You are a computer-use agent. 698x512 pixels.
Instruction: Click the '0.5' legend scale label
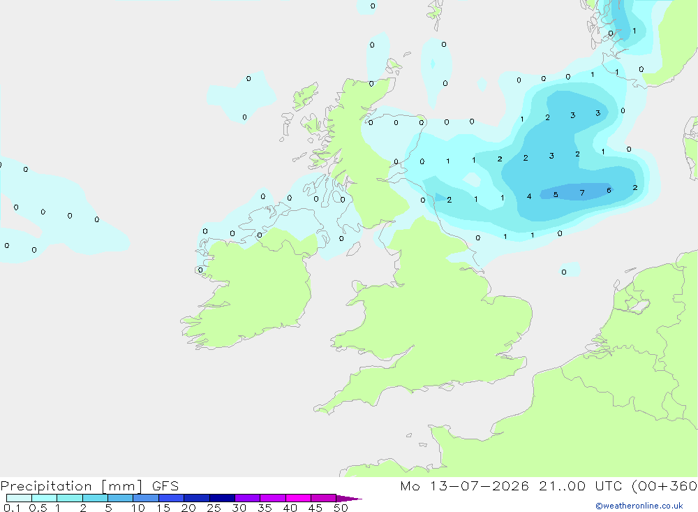pos(38,508)
